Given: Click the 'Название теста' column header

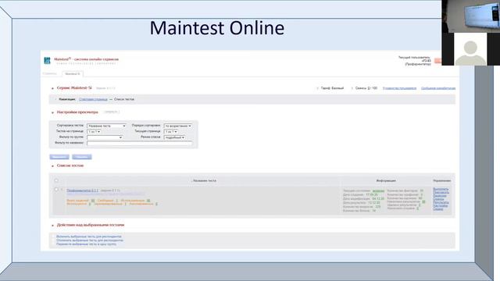Looking at the screenshot, I should (205, 180).
